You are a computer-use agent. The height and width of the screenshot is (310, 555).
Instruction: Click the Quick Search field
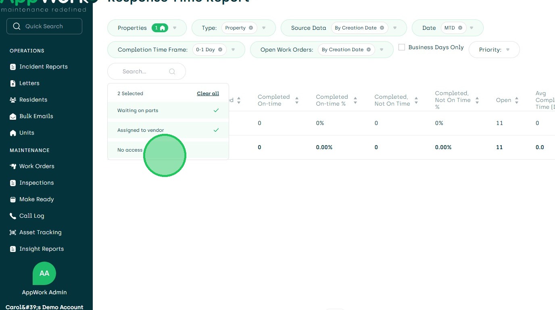(x=44, y=26)
